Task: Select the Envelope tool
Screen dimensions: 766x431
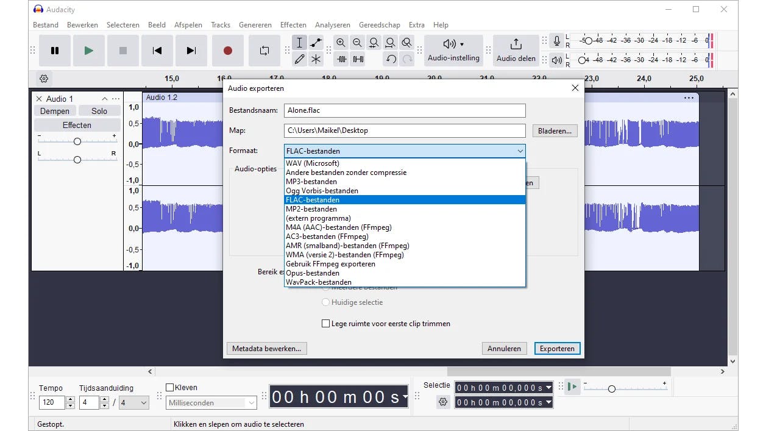Action: (316, 43)
